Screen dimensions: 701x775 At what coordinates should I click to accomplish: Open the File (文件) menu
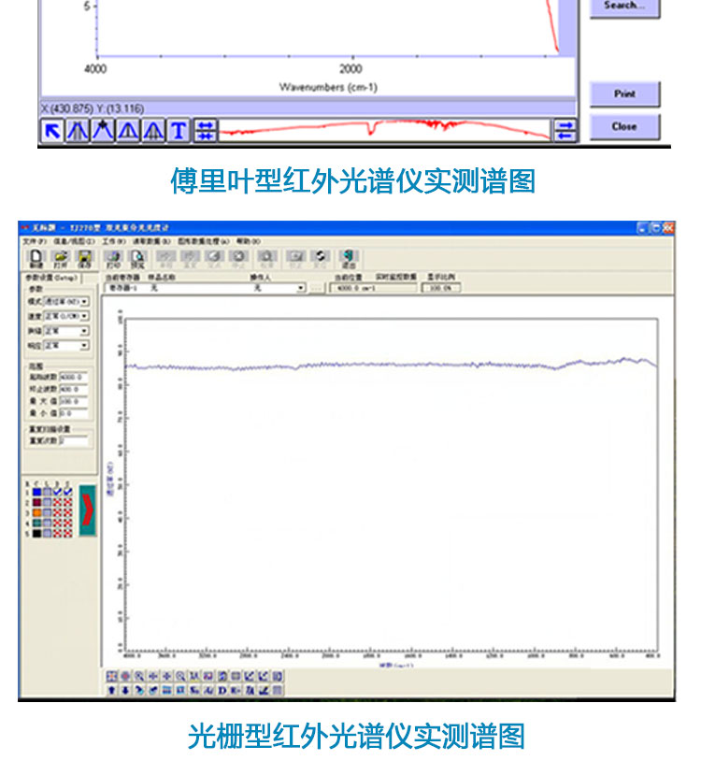(x=34, y=241)
